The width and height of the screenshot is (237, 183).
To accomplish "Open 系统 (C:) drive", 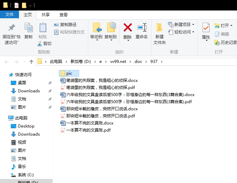I will [22, 175].
